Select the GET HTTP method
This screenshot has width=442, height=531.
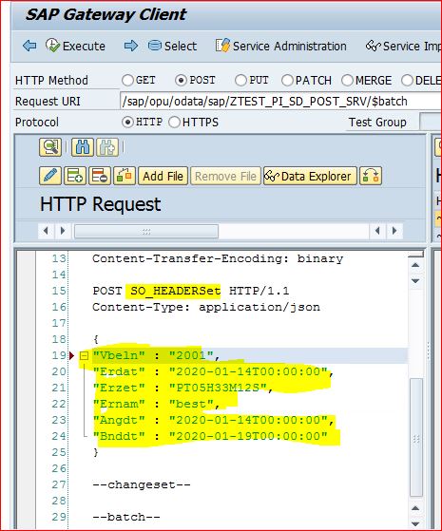point(127,80)
